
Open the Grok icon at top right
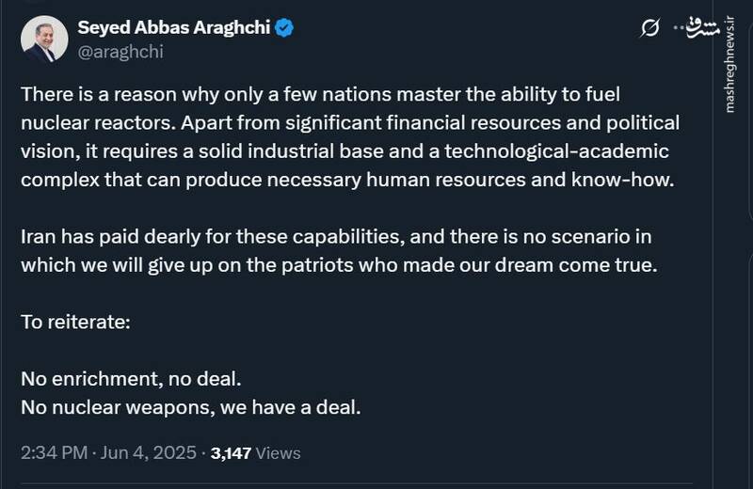click(649, 29)
